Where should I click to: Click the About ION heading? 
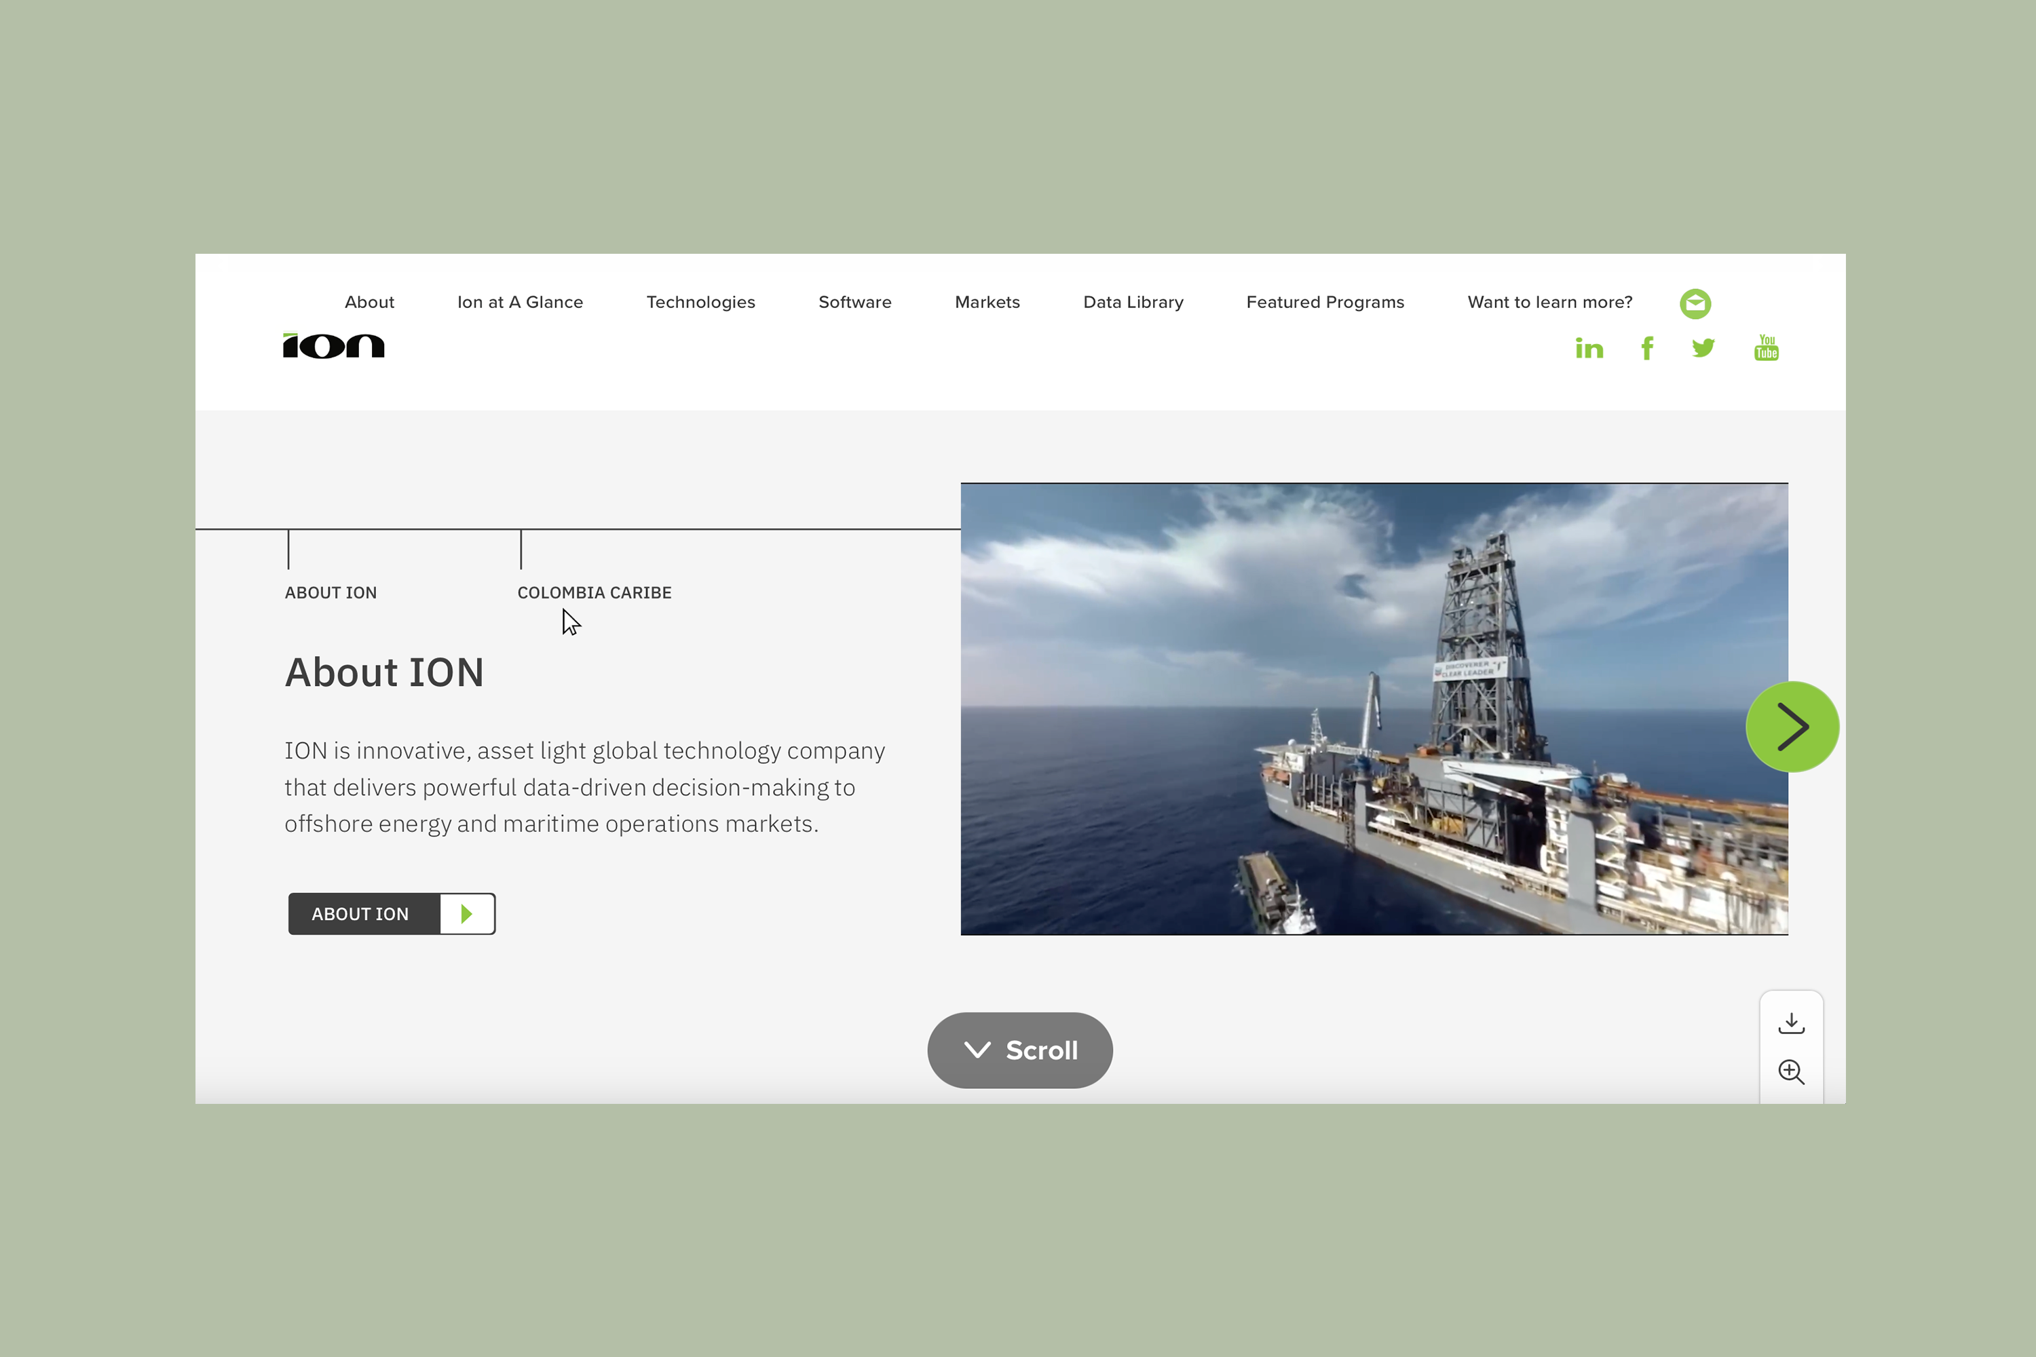384,672
